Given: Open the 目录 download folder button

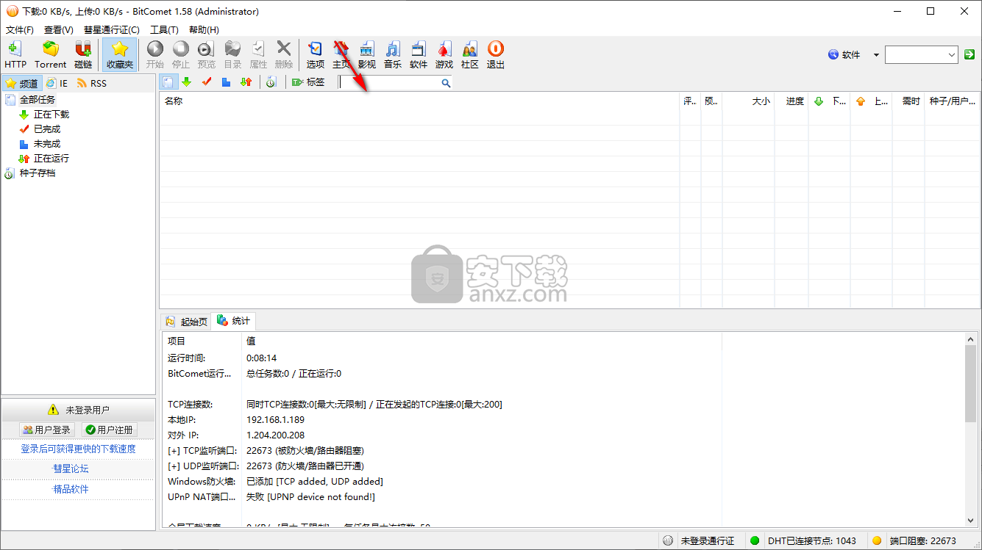Looking at the screenshot, I should [232, 55].
